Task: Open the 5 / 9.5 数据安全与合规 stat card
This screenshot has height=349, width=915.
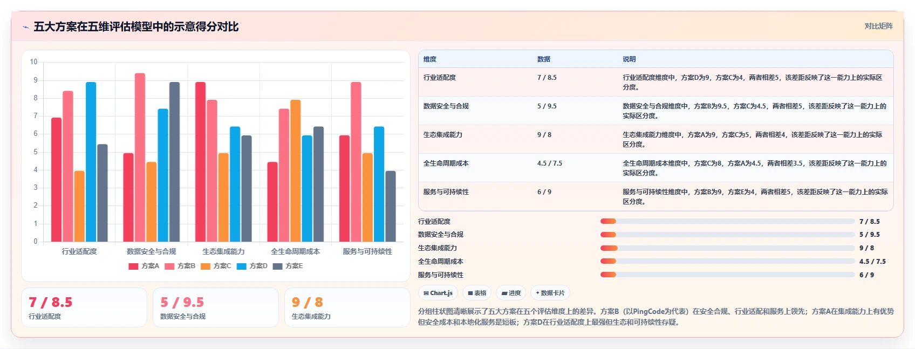Action: pyautogui.click(x=216, y=307)
